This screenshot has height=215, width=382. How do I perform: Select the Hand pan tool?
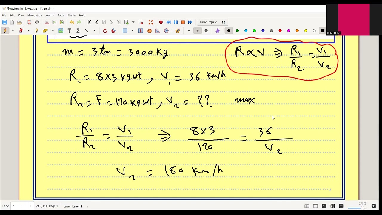[x=149, y=30]
